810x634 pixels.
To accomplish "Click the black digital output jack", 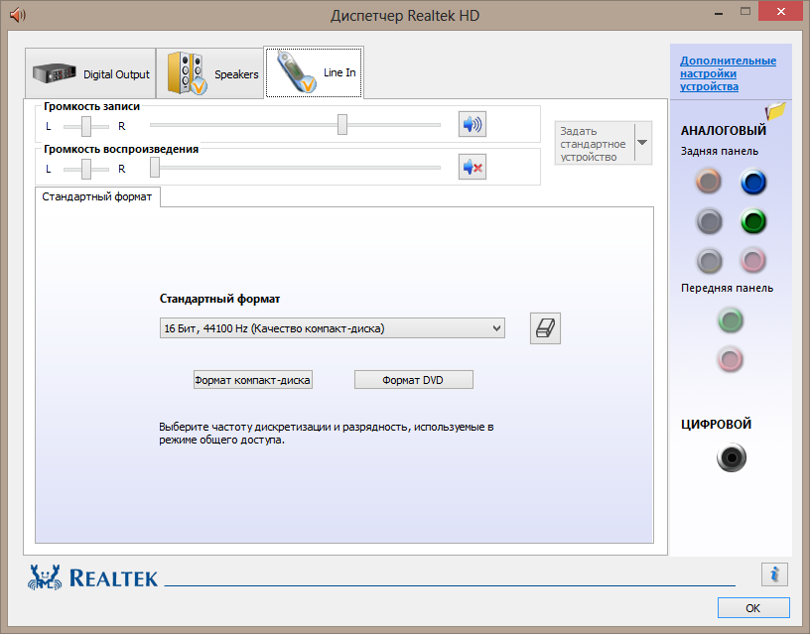I will point(732,457).
